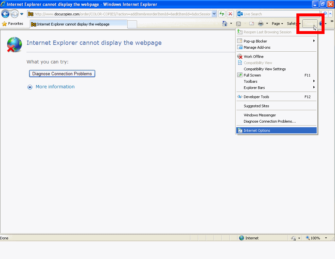Click the 100% zoom level button

(313, 238)
